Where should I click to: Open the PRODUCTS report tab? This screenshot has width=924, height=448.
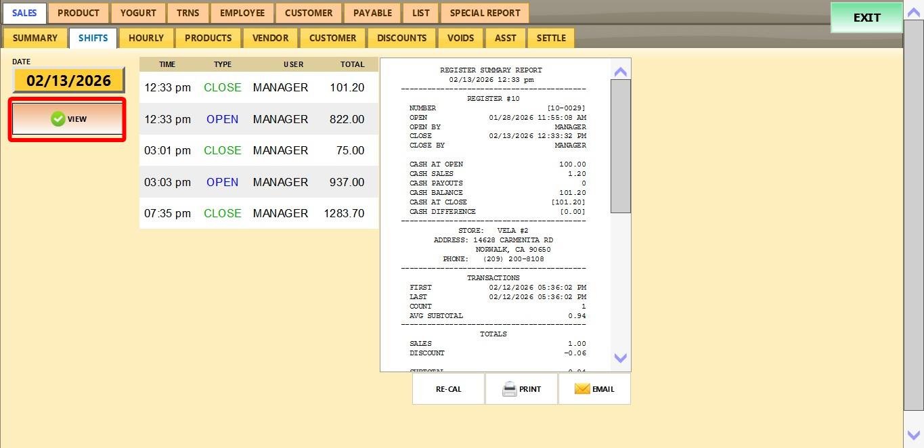pyautogui.click(x=208, y=38)
